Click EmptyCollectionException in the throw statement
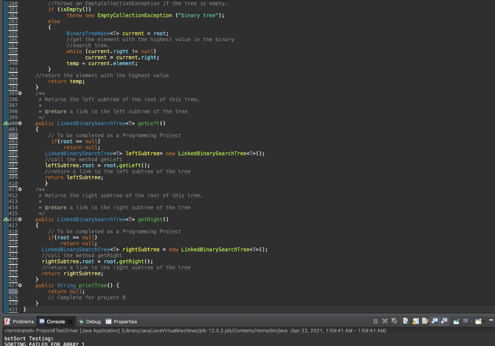This screenshot has width=495, height=346. pyautogui.click(x=135, y=15)
